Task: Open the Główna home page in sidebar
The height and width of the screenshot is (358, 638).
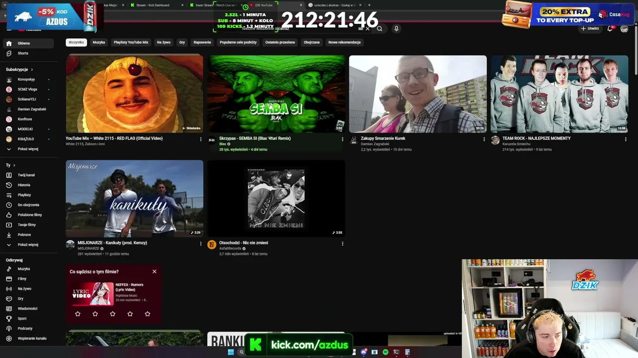Action: 29,43
